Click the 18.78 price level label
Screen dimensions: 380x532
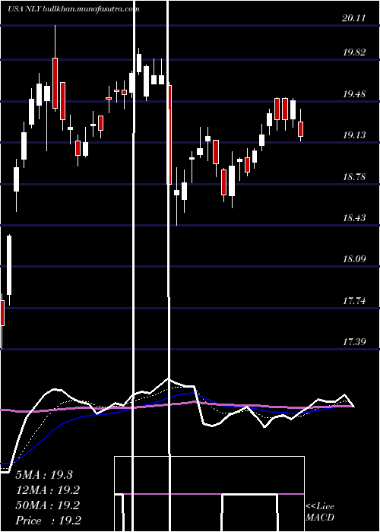point(354,177)
